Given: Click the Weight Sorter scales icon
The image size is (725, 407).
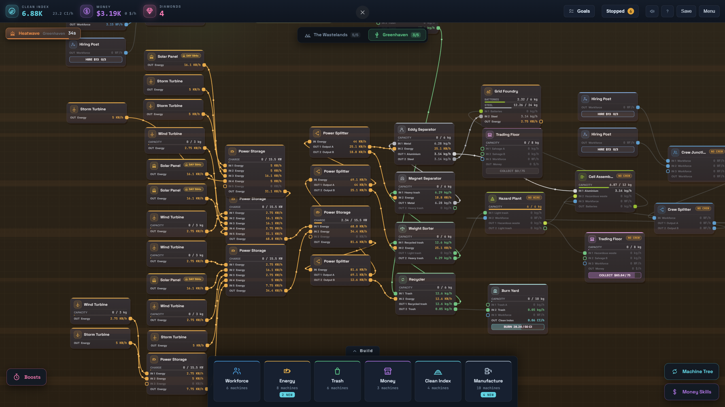Looking at the screenshot, I should pos(402,229).
